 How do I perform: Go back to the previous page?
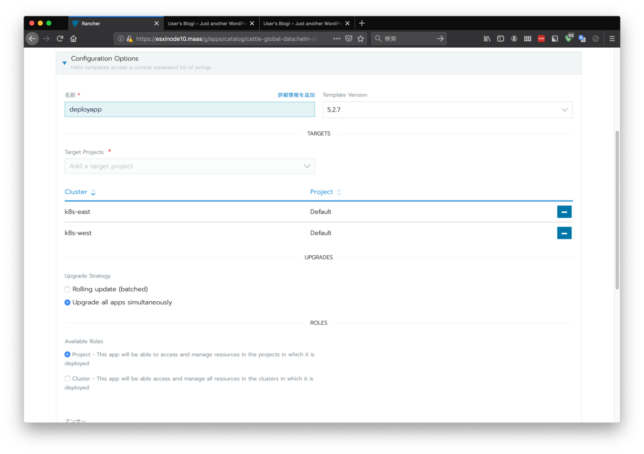32,39
